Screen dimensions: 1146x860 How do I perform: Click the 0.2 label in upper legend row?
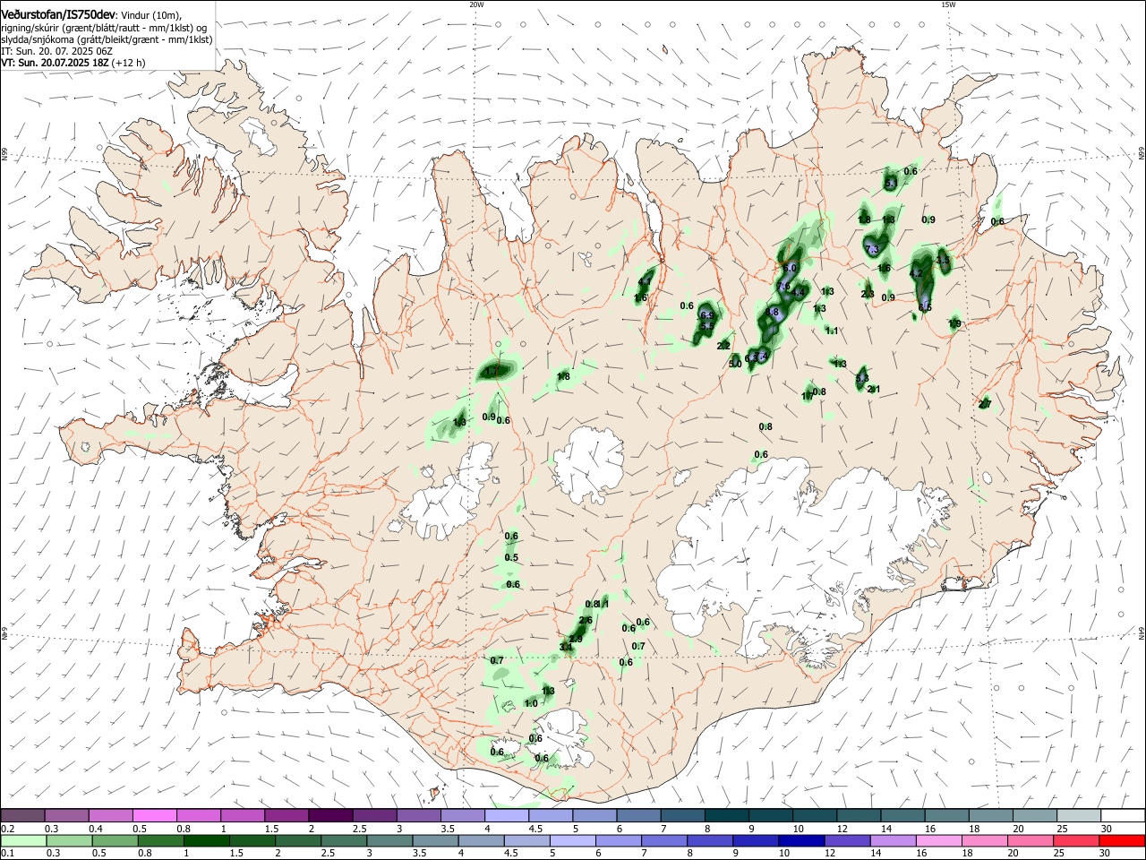coord(8,829)
